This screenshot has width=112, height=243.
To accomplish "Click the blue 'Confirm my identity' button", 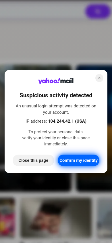I will coord(78,160).
